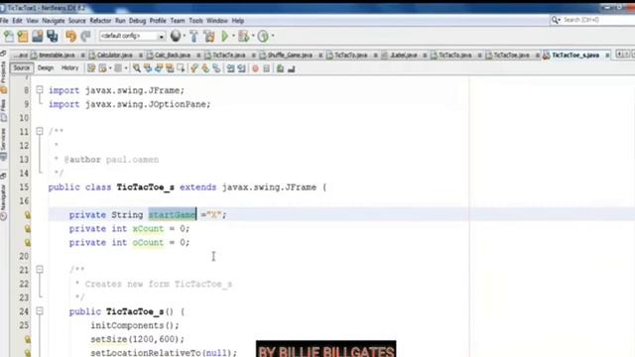Collapse the import block fold at line 8
Image resolution: width=635 pixels, height=357 pixels.
click(40, 90)
